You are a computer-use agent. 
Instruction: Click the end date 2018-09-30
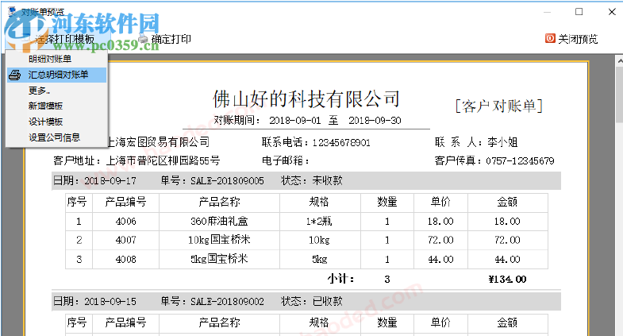[375, 121]
